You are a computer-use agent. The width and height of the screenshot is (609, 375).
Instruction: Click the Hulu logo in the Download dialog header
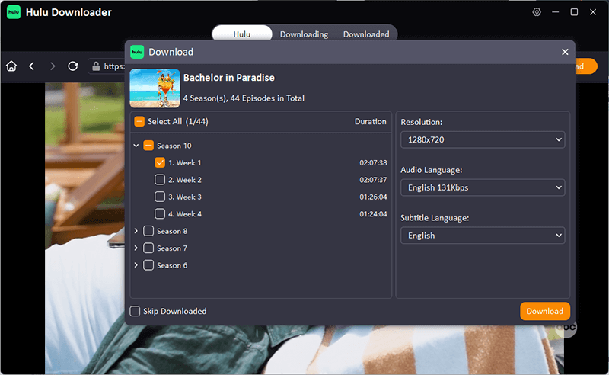click(x=137, y=52)
